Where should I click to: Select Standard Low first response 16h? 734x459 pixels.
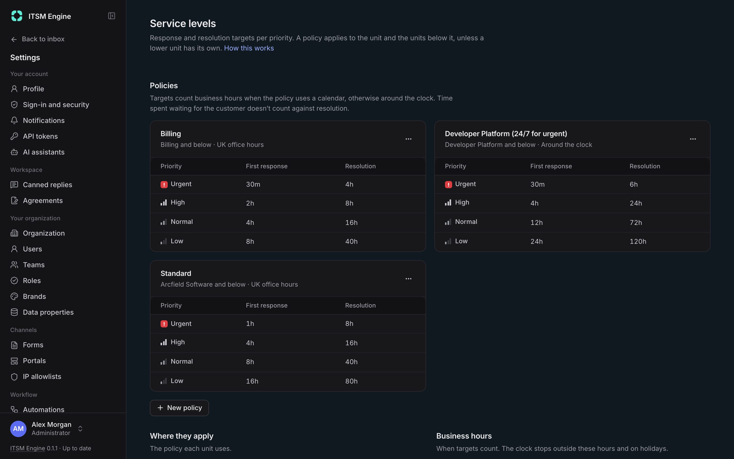pyautogui.click(x=252, y=381)
